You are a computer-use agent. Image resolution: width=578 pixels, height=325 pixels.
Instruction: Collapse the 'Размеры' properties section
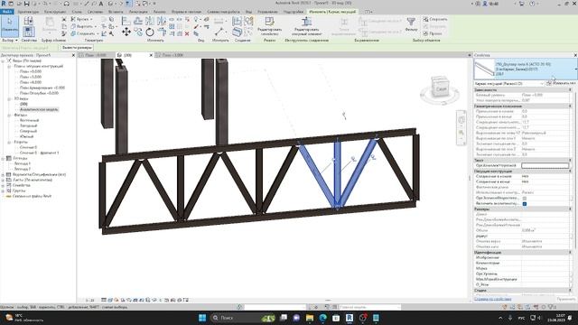coord(570,209)
